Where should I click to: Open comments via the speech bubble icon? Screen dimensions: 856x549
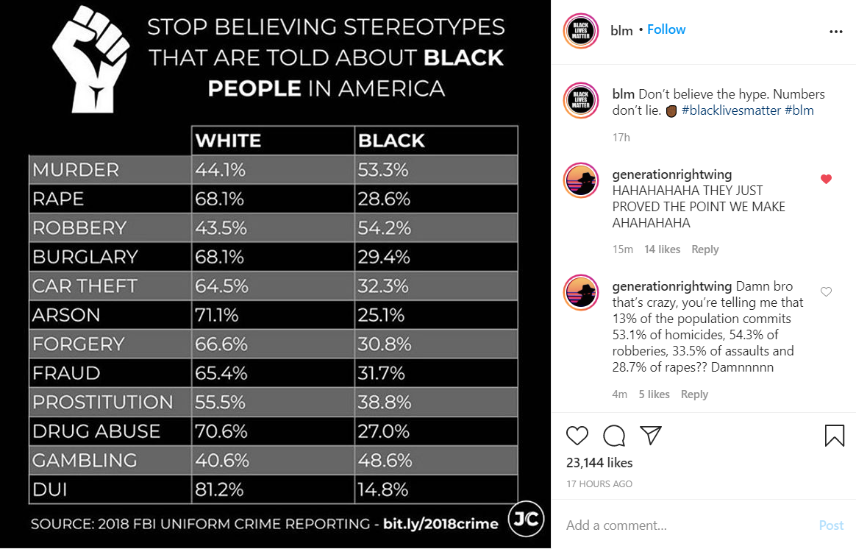point(614,436)
